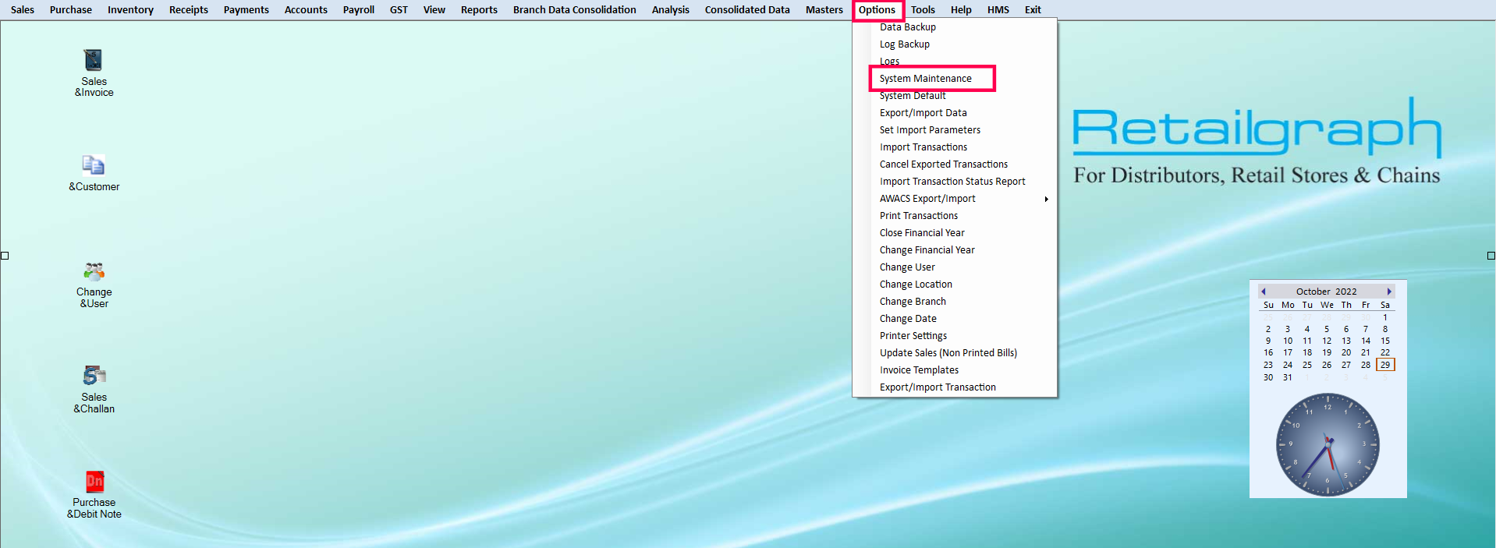Open the Payments menu
Screen dimensions: 1496x548
[246, 10]
